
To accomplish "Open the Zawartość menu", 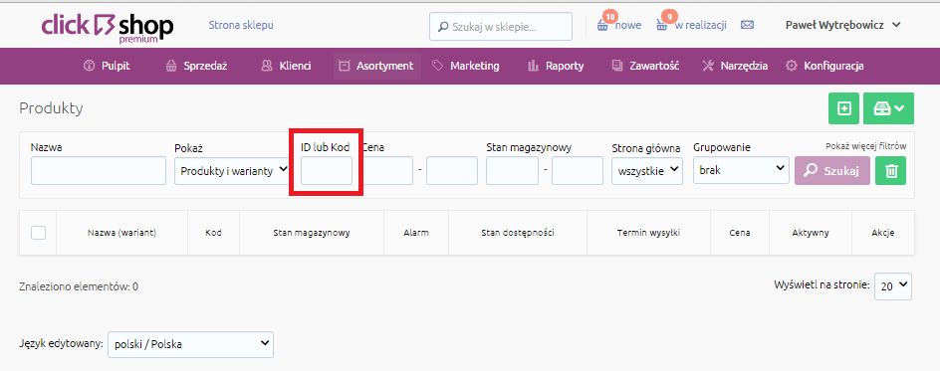I will [645, 66].
